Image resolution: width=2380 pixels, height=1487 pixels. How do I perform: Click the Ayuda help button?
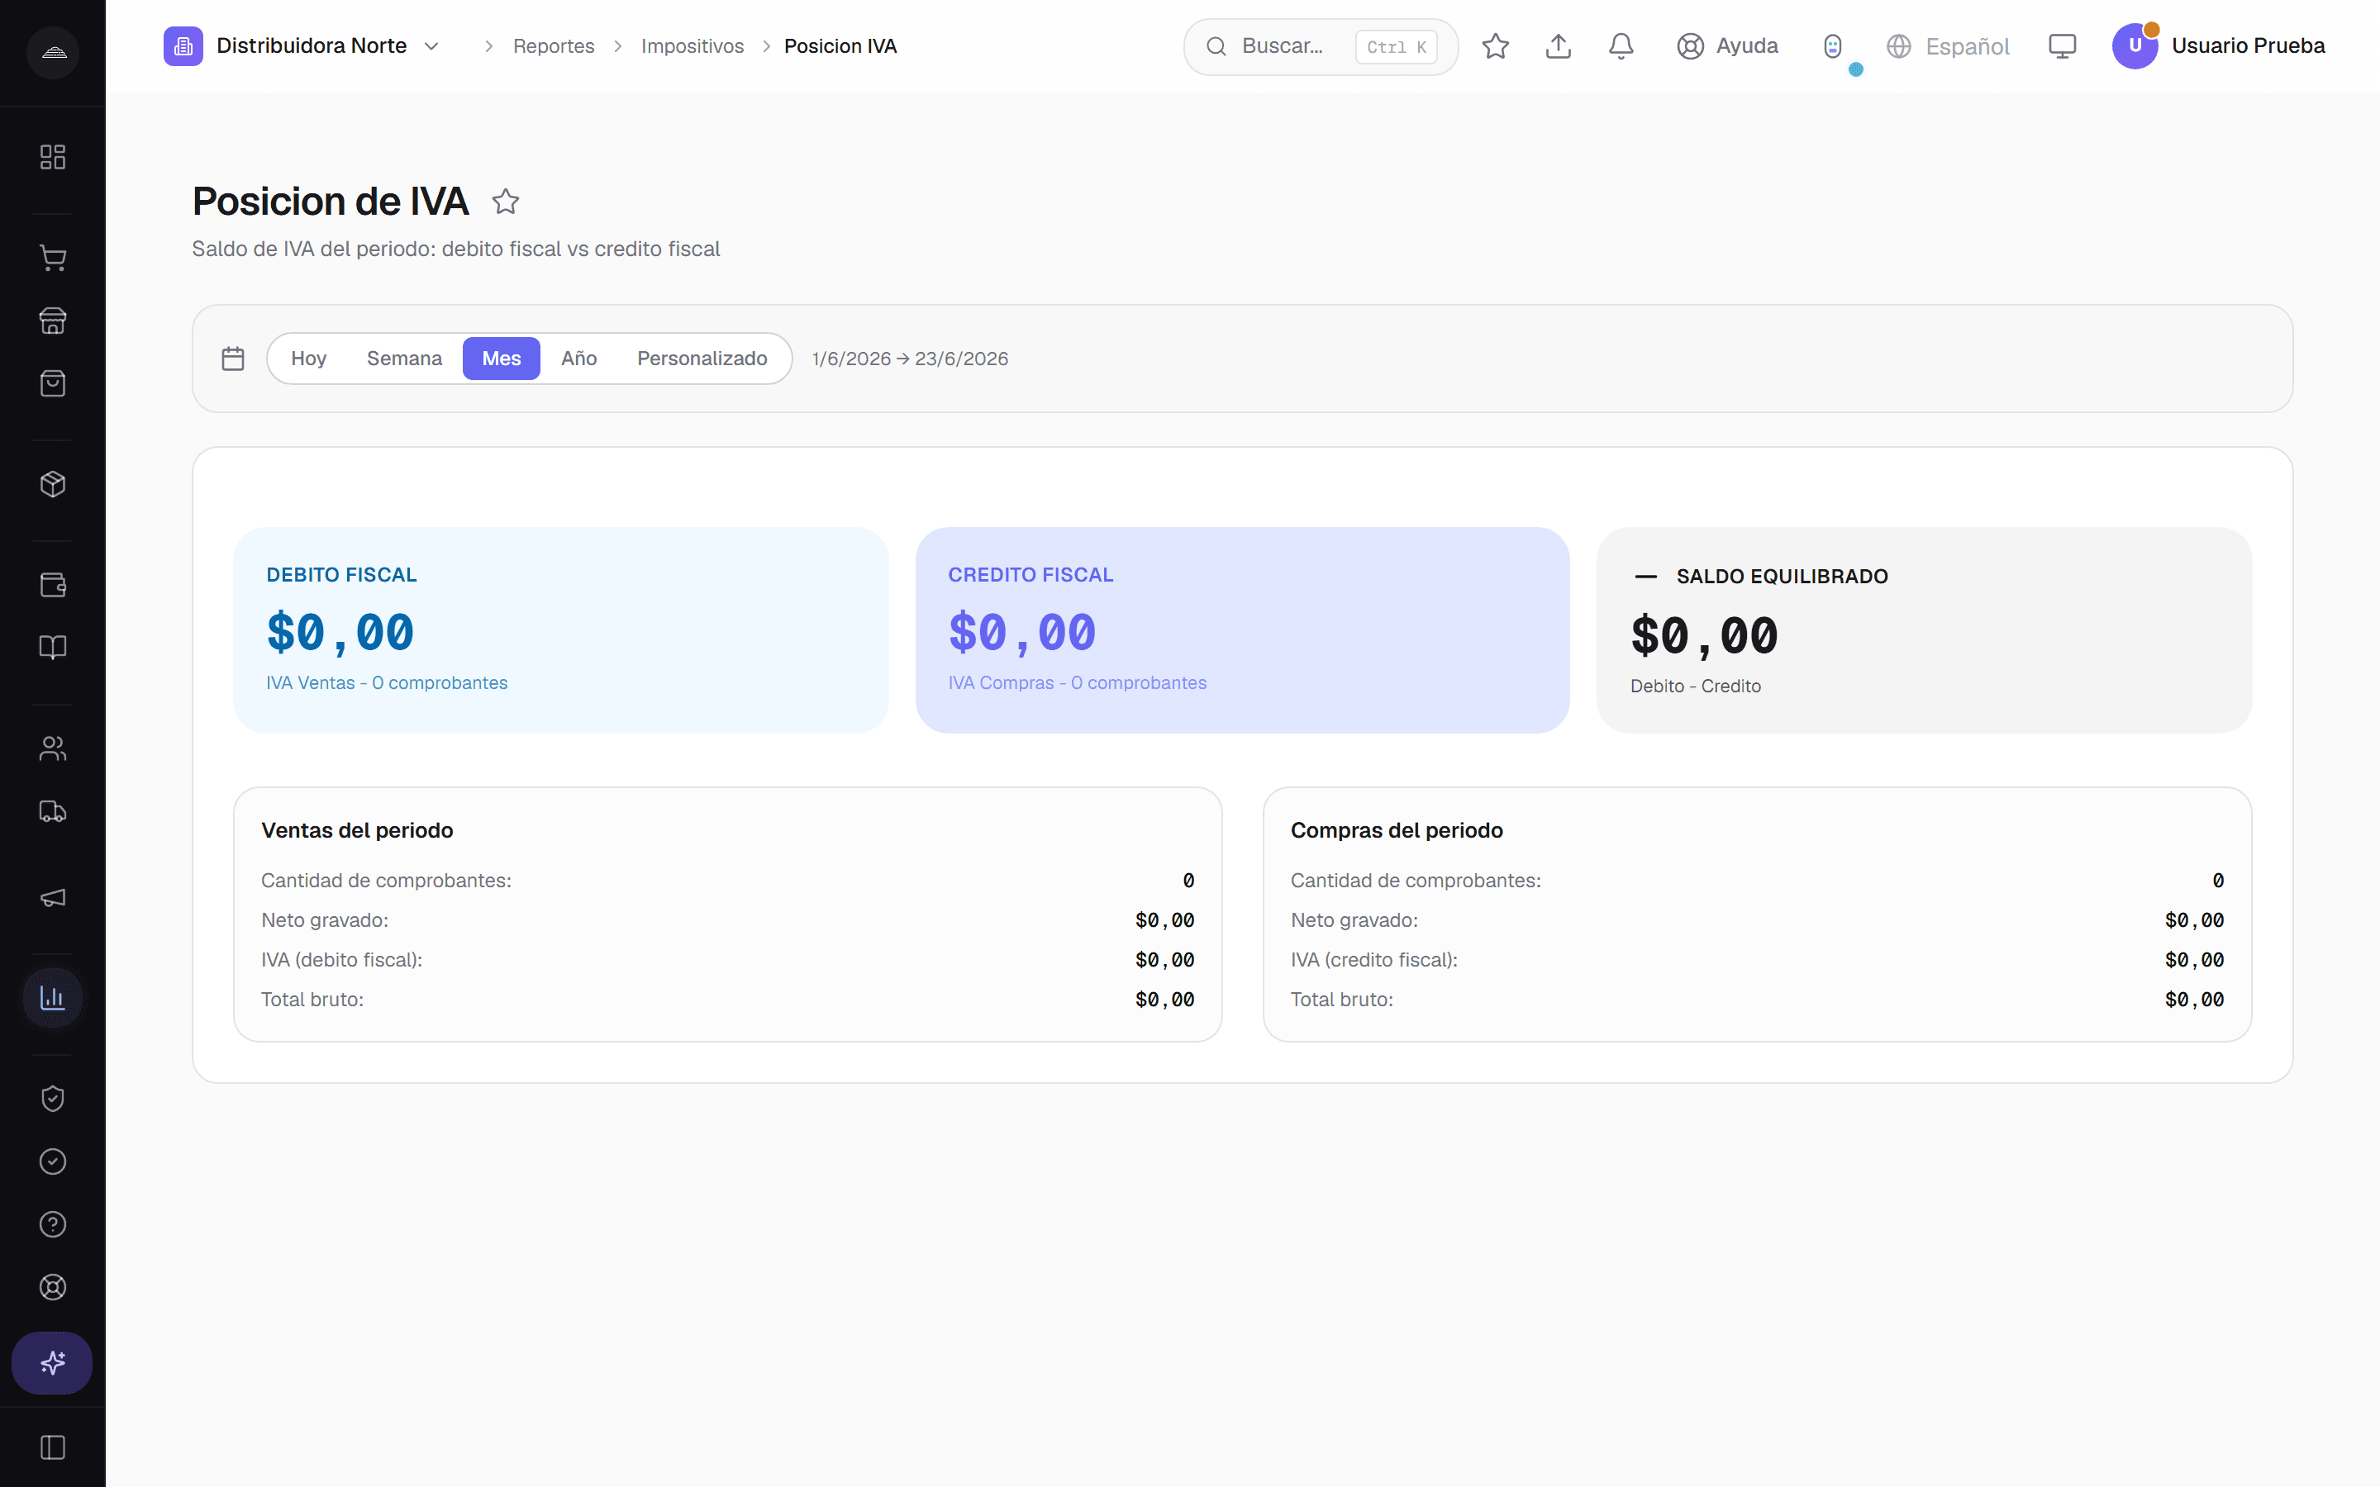point(1727,46)
